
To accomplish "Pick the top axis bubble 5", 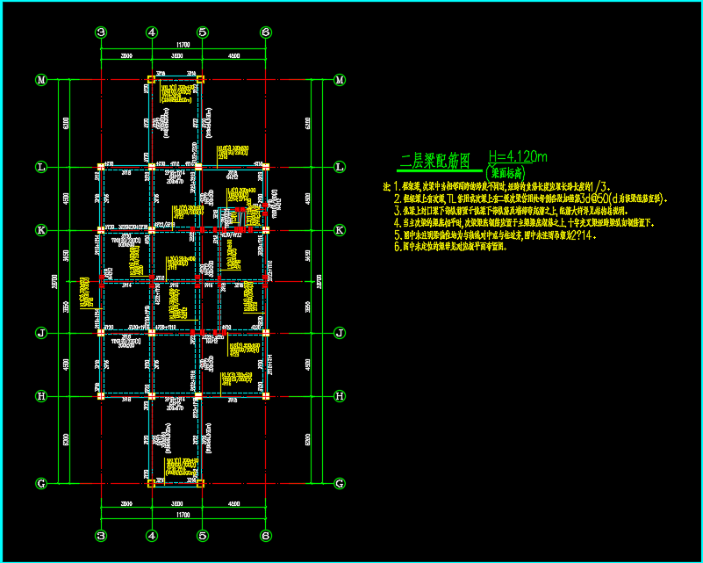I will pos(203,32).
